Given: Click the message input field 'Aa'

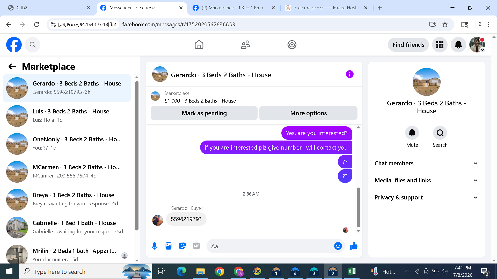Looking at the screenshot, I should (276, 246).
